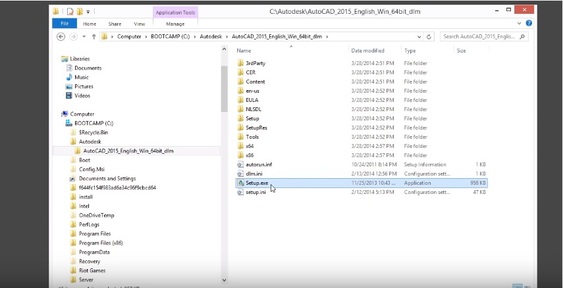Open the Content folder icon
Screen dimensions: 563x288
point(240,82)
